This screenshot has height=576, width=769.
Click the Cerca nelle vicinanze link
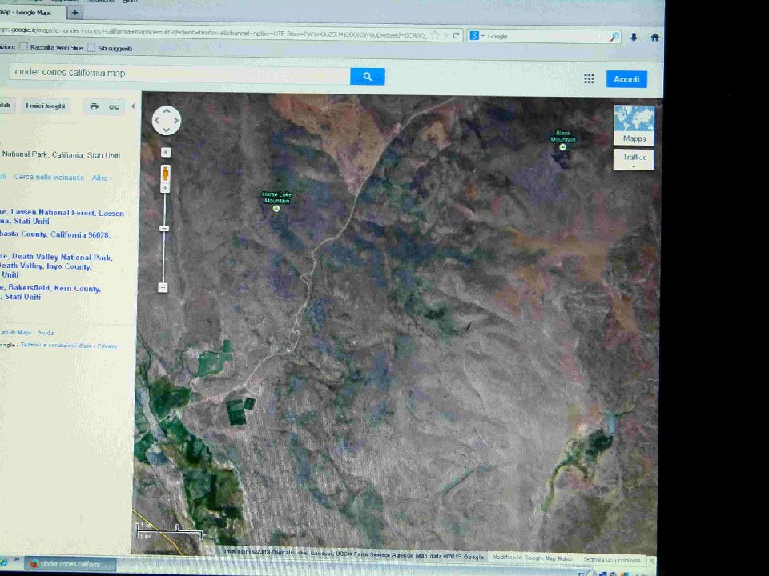[x=49, y=178]
